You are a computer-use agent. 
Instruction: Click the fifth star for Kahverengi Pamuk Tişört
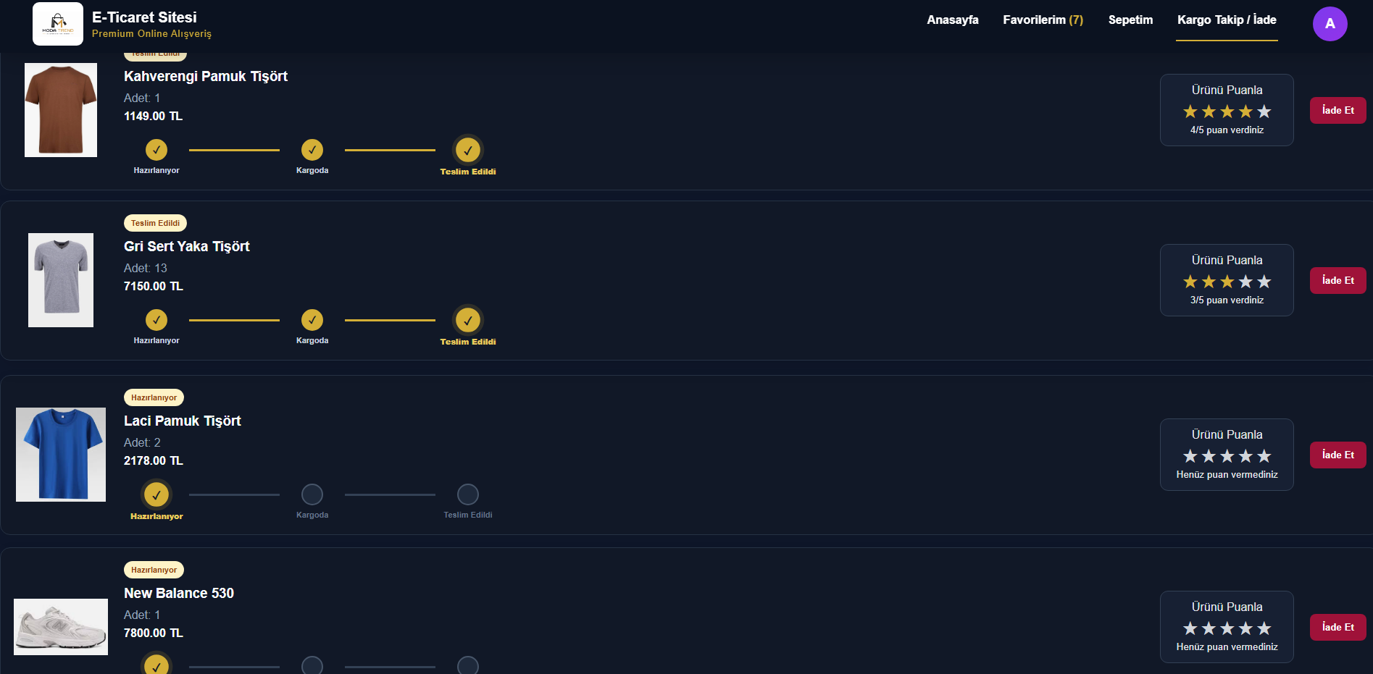tap(1264, 111)
